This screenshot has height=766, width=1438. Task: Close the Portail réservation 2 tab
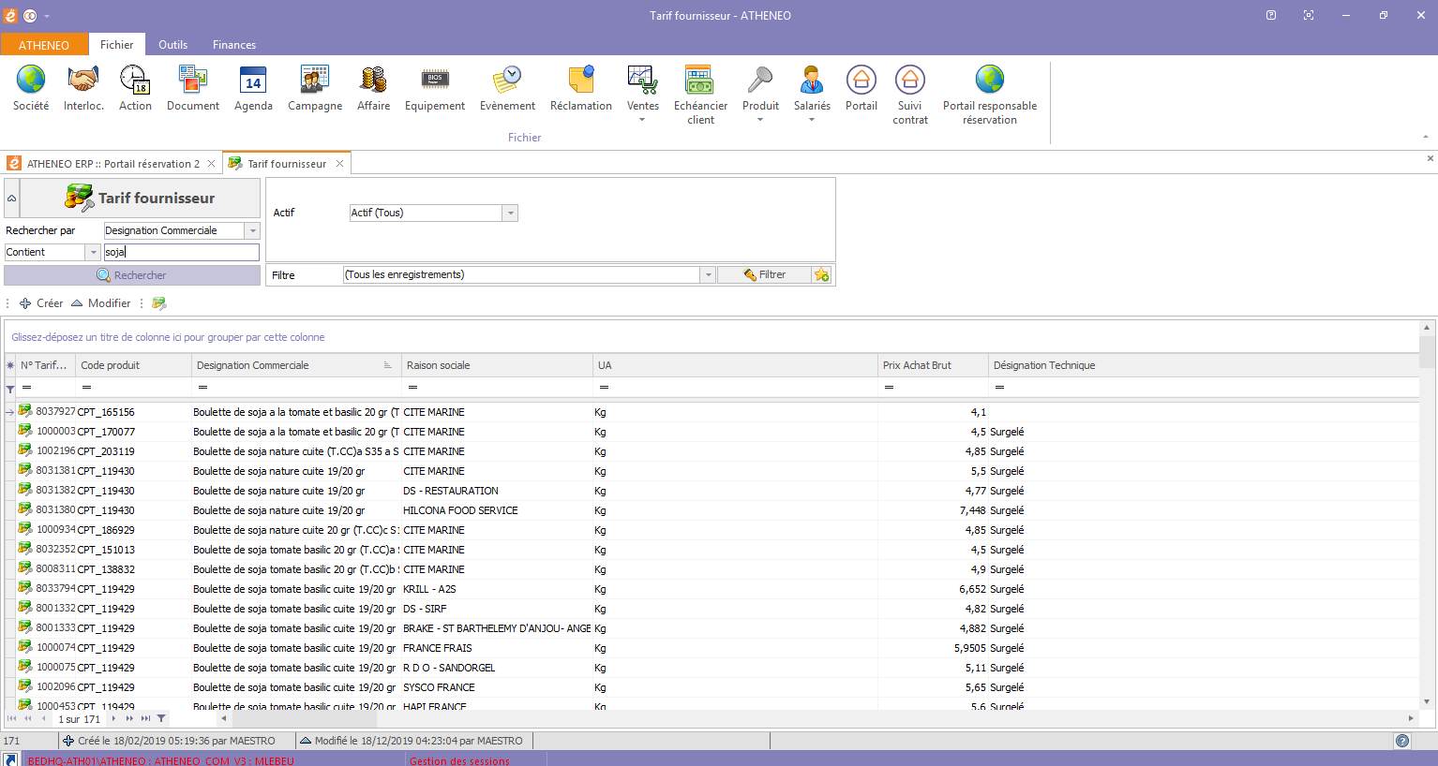211,164
